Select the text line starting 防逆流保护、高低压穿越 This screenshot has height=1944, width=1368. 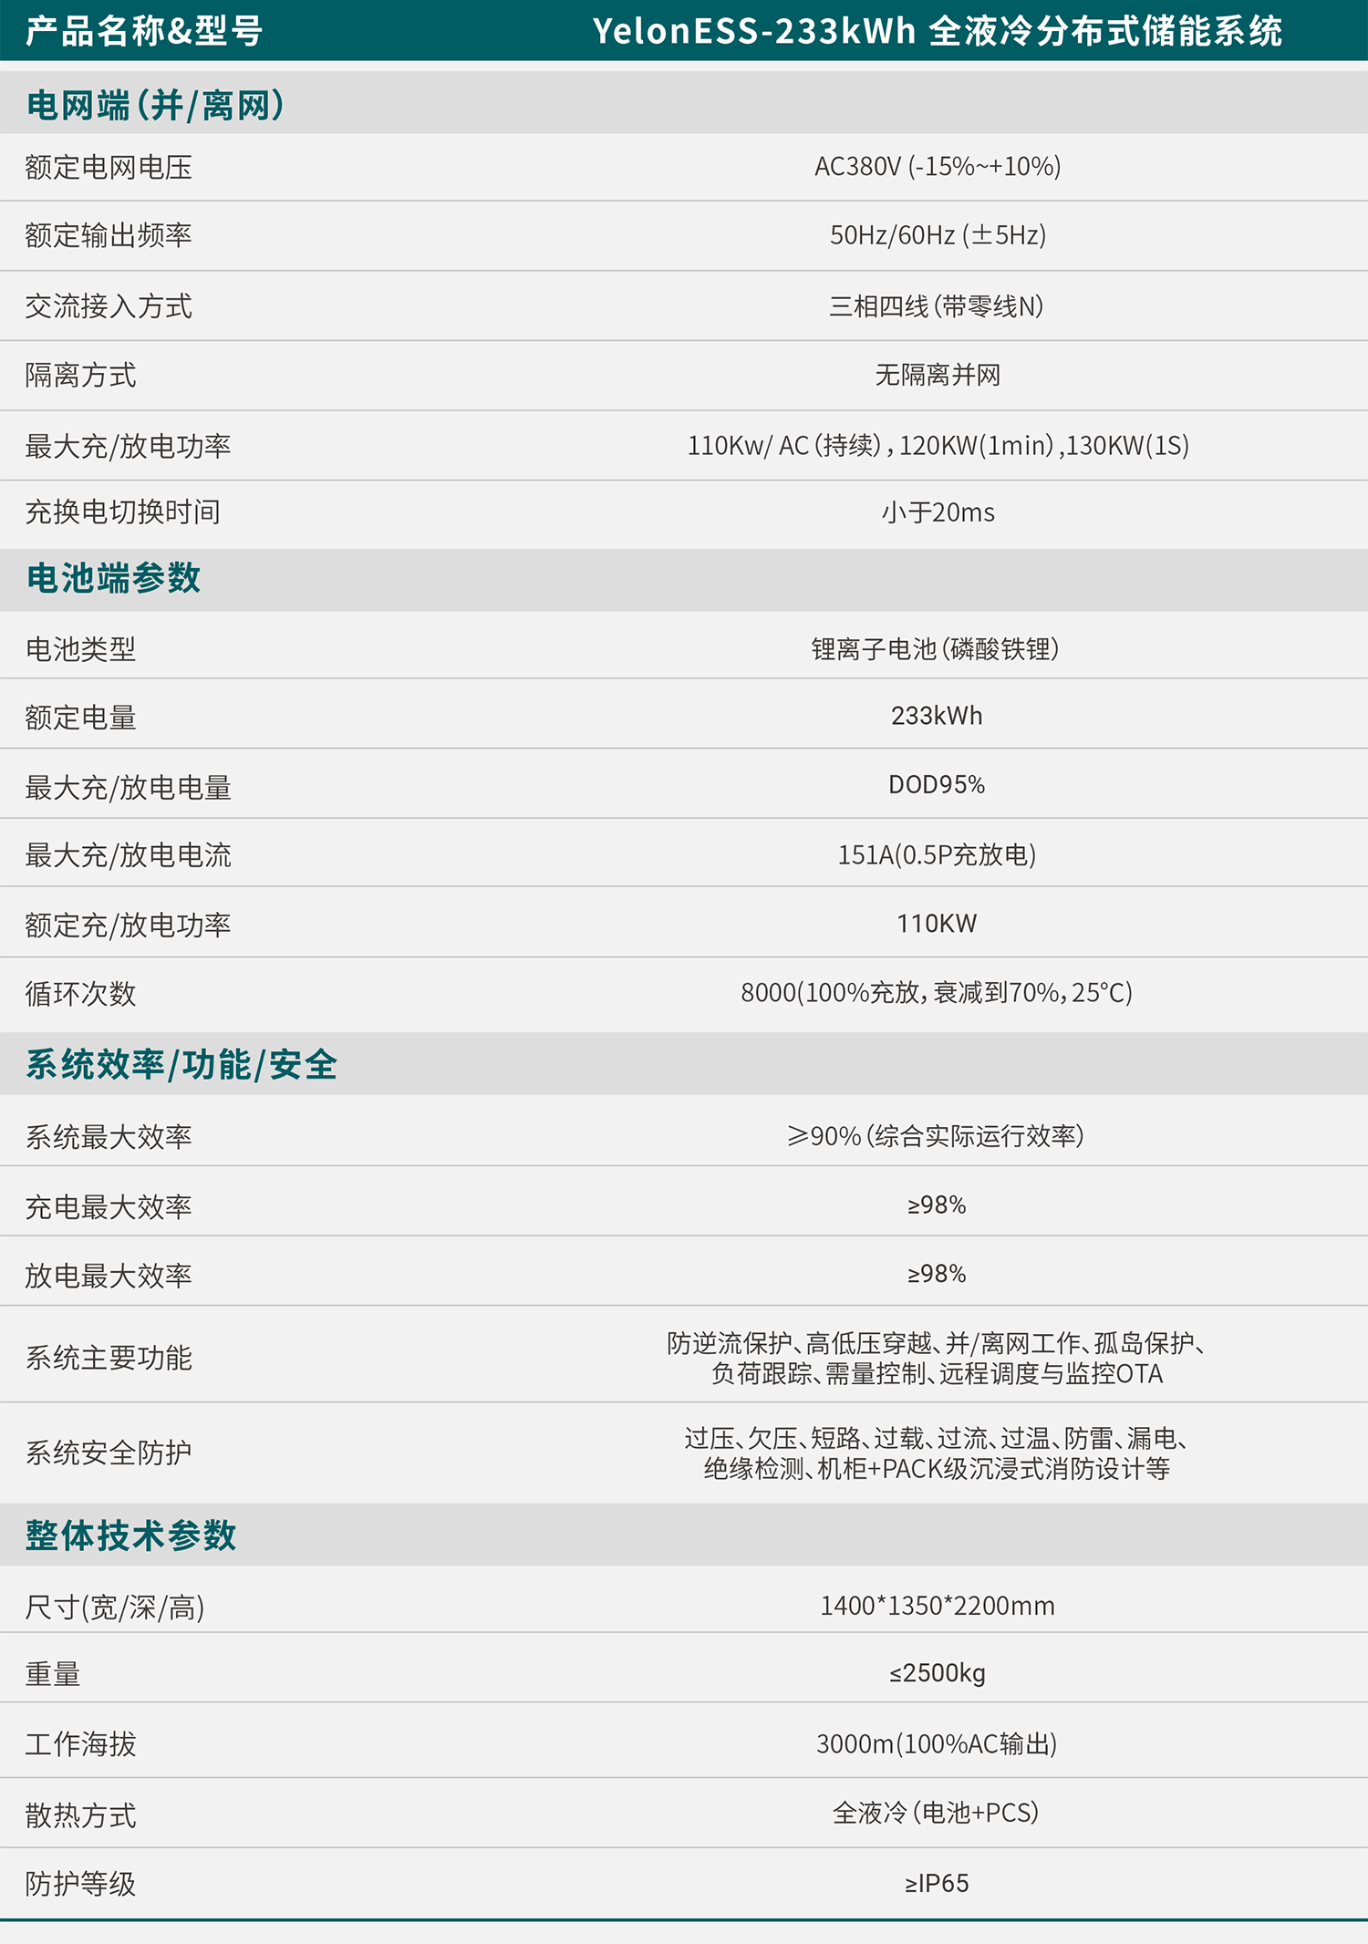click(x=937, y=1343)
